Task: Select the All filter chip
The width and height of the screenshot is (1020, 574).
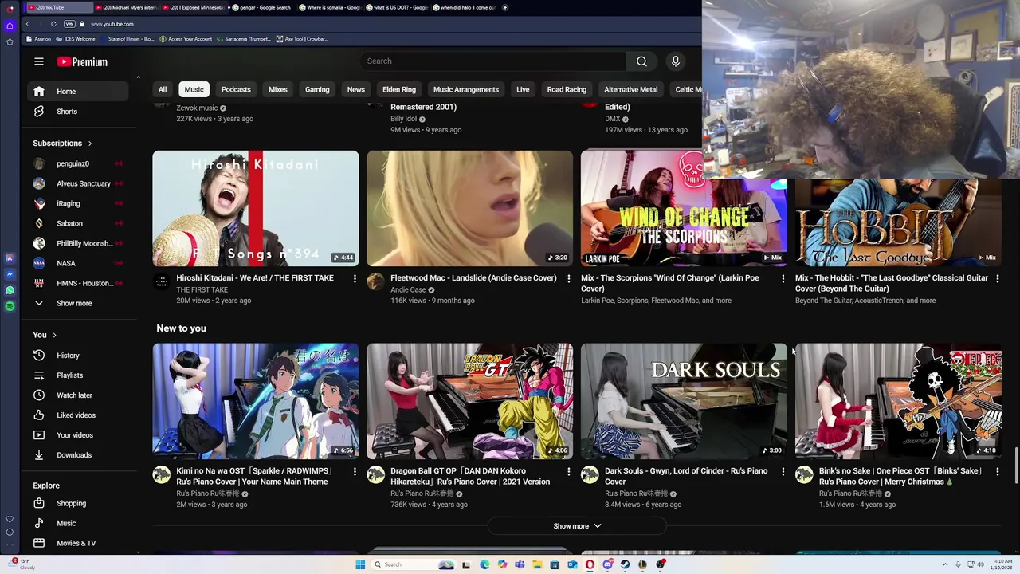Action: pyautogui.click(x=163, y=89)
